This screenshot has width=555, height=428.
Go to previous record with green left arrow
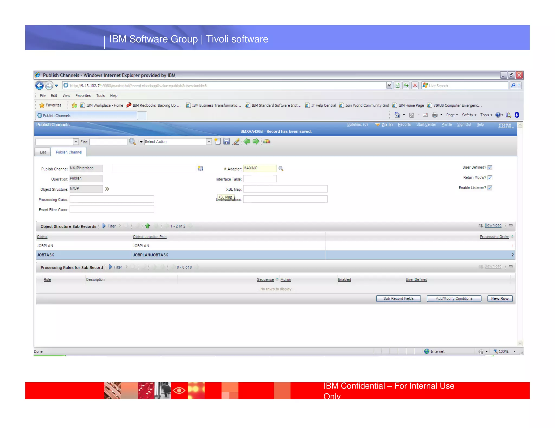click(247, 141)
